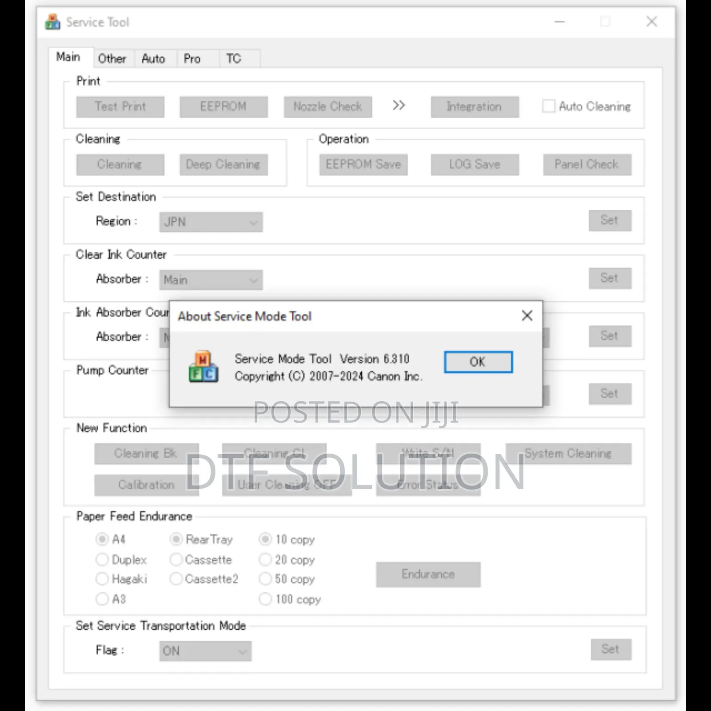Run the Panel Check operation

click(x=587, y=165)
